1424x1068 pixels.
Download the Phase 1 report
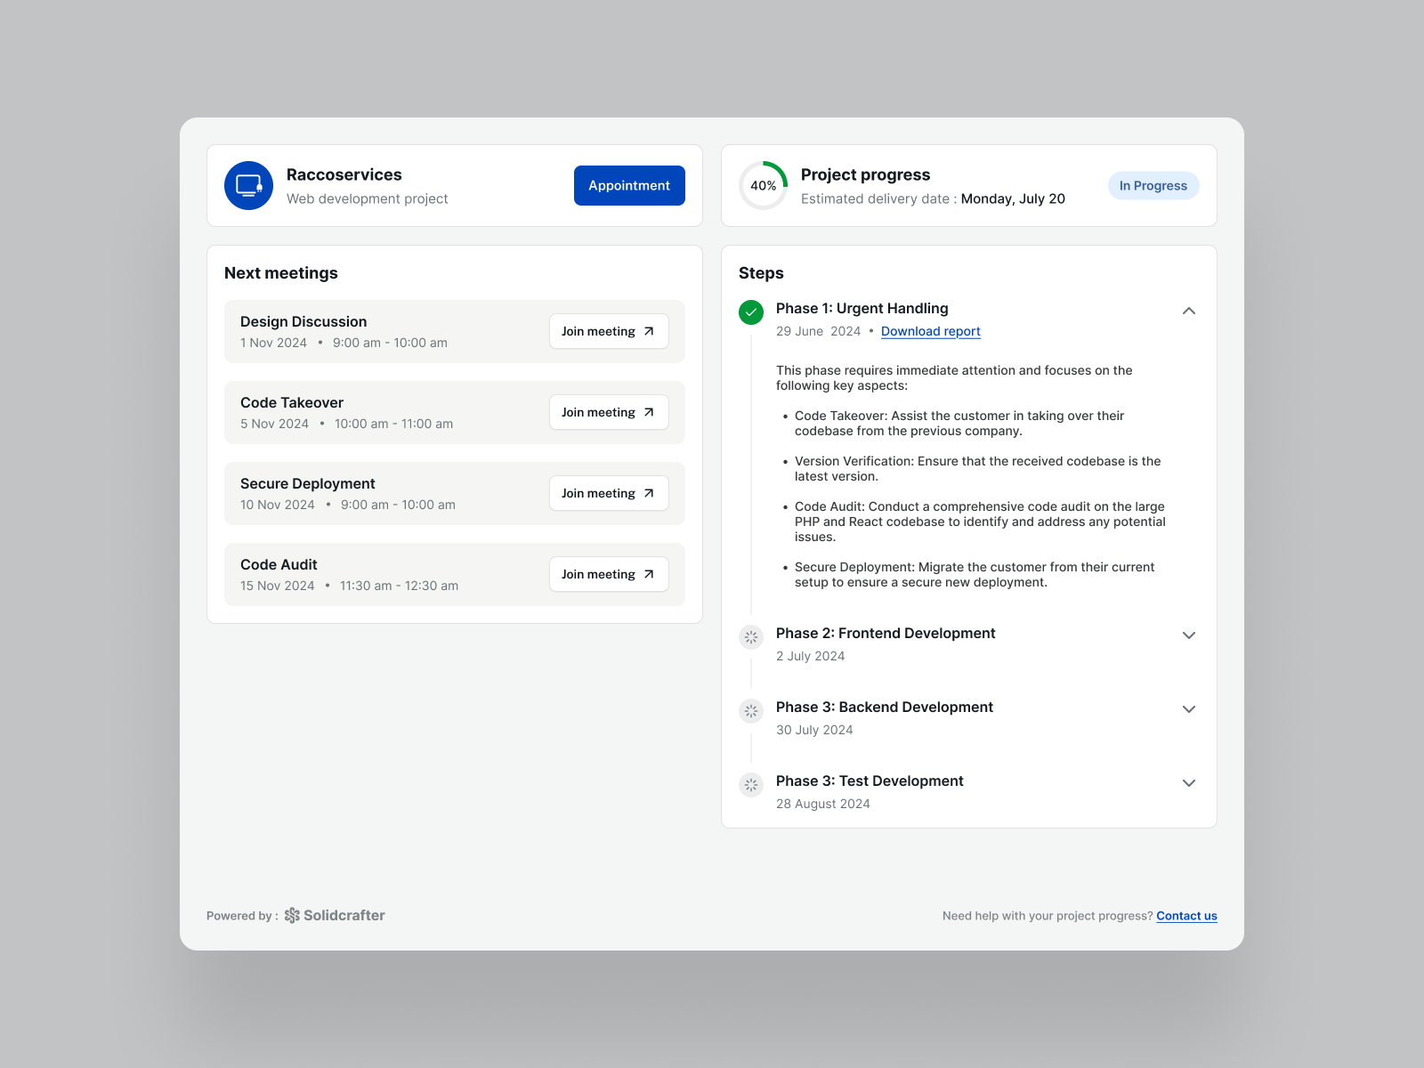[930, 330]
